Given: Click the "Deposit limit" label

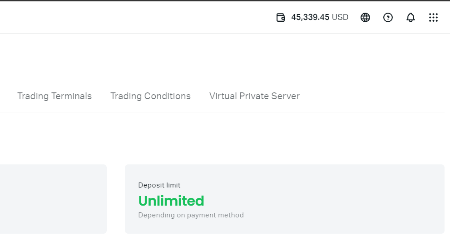Looking at the screenshot, I should tap(159, 185).
